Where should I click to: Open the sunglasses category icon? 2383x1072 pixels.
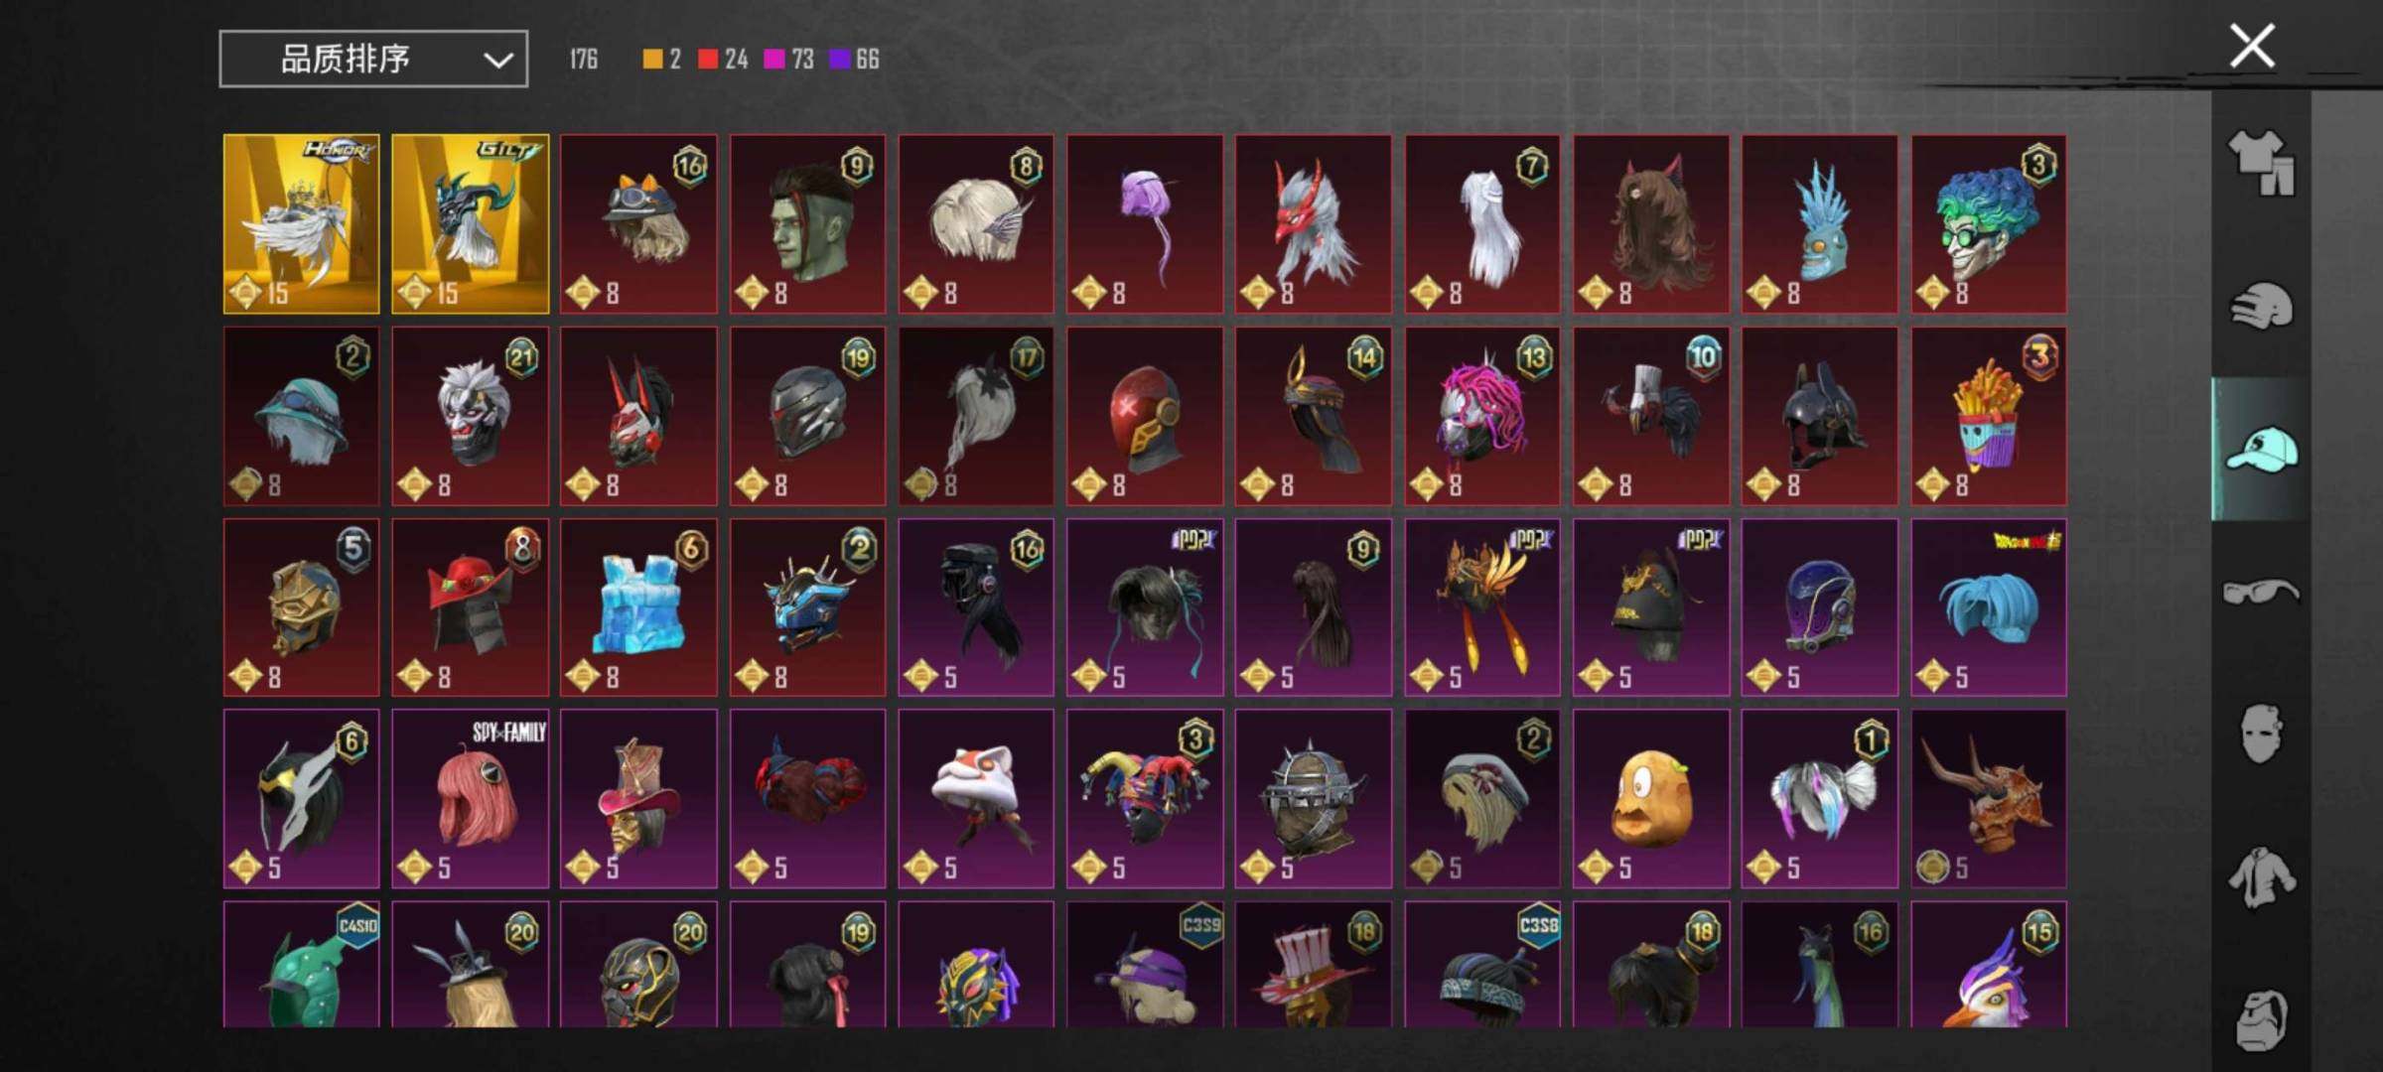(2261, 592)
